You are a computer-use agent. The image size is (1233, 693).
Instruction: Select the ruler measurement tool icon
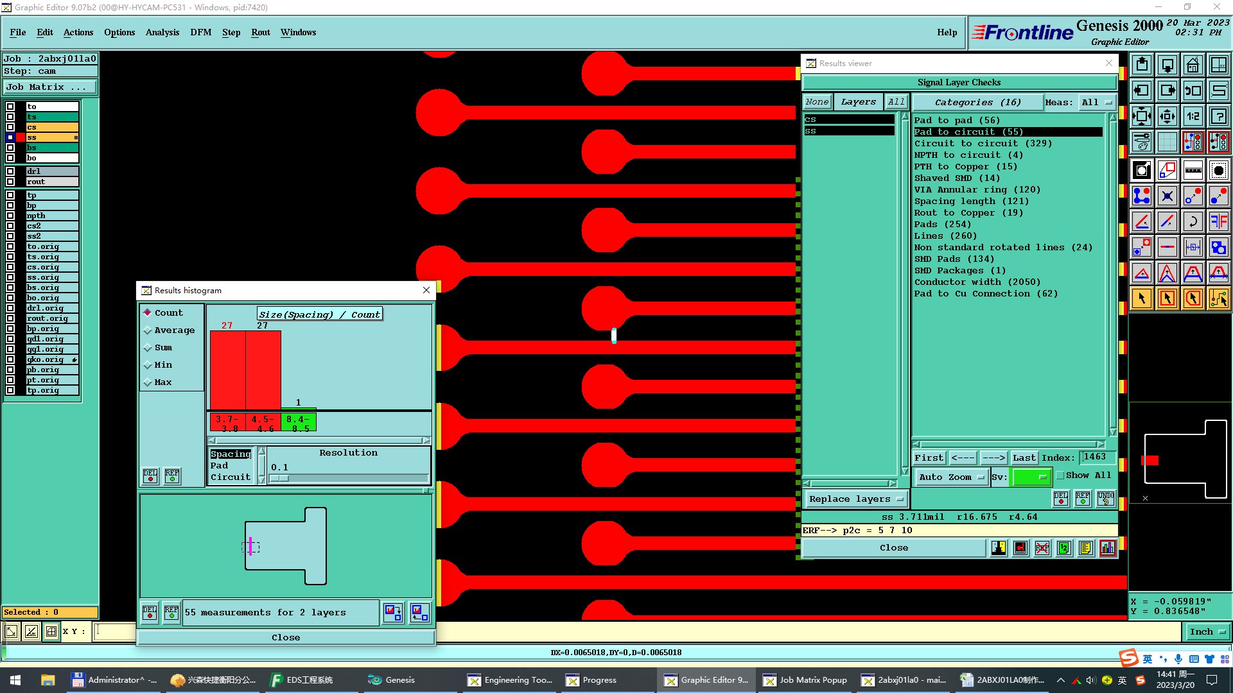[x=1193, y=170]
